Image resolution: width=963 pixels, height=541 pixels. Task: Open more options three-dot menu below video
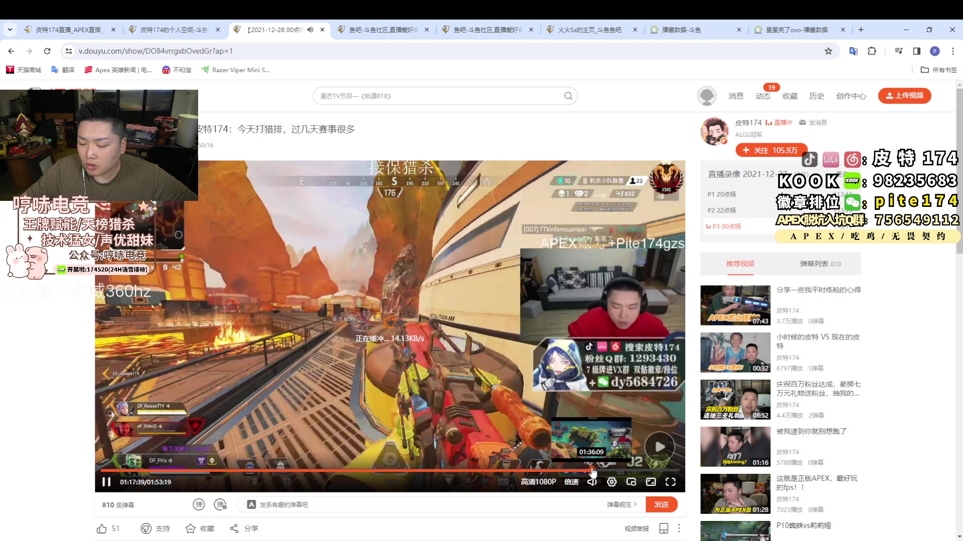(x=679, y=528)
